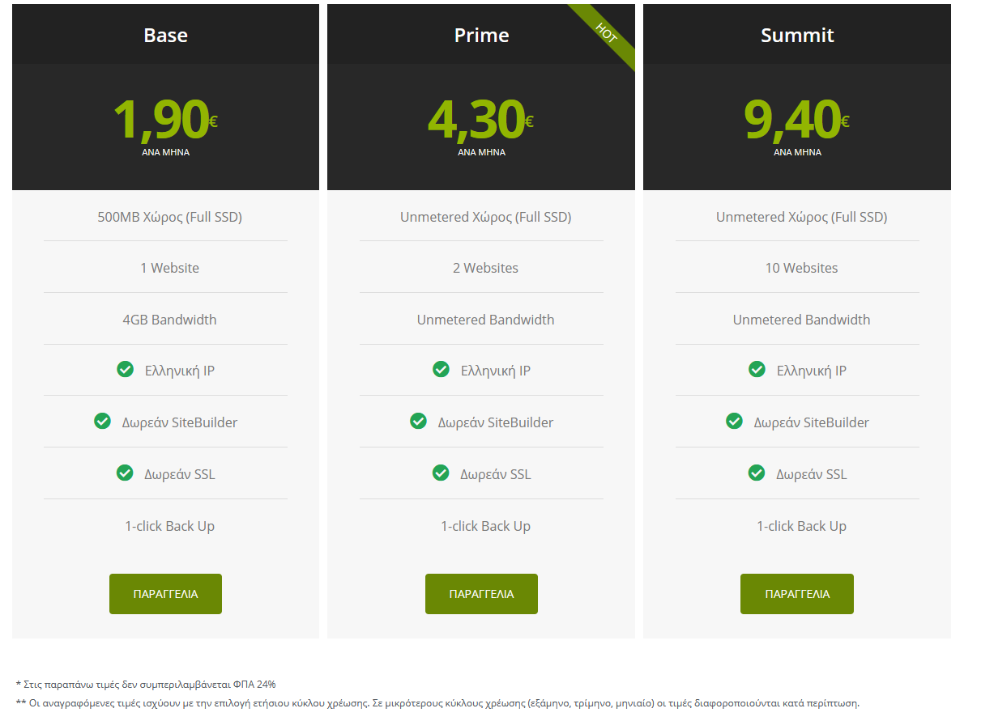Click the 1-click Back Up row in Prime
The height and width of the screenshot is (721, 994).
coord(485,526)
